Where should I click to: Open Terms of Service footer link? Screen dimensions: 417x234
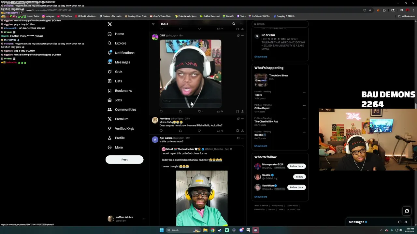point(261,206)
